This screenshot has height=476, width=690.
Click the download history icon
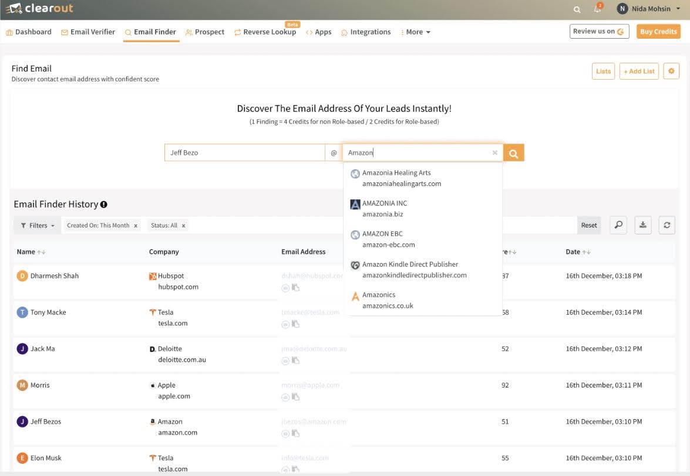coord(643,225)
